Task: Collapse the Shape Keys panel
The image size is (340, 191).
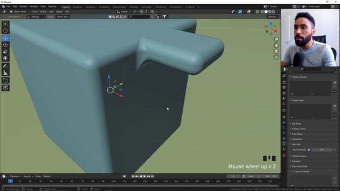Action: [x=297, y=100]
